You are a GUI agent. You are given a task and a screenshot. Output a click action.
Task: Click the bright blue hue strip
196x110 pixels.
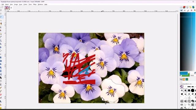click(194, 42)
